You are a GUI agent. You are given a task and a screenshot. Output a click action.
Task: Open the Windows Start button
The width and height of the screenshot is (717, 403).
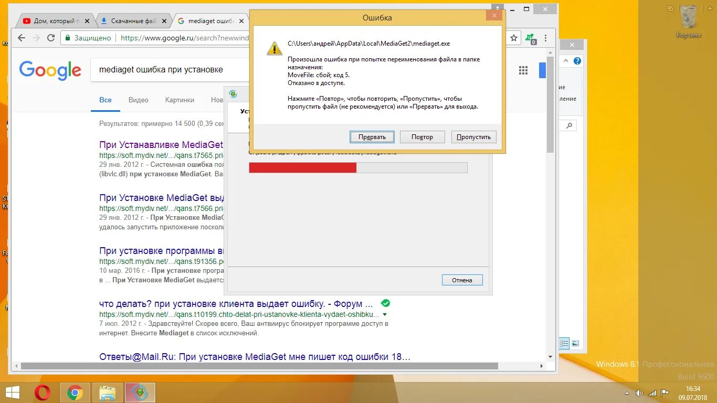click(13, 393)
